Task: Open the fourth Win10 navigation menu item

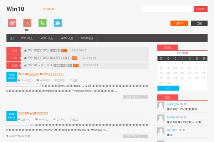Action: tap(67, 38)
